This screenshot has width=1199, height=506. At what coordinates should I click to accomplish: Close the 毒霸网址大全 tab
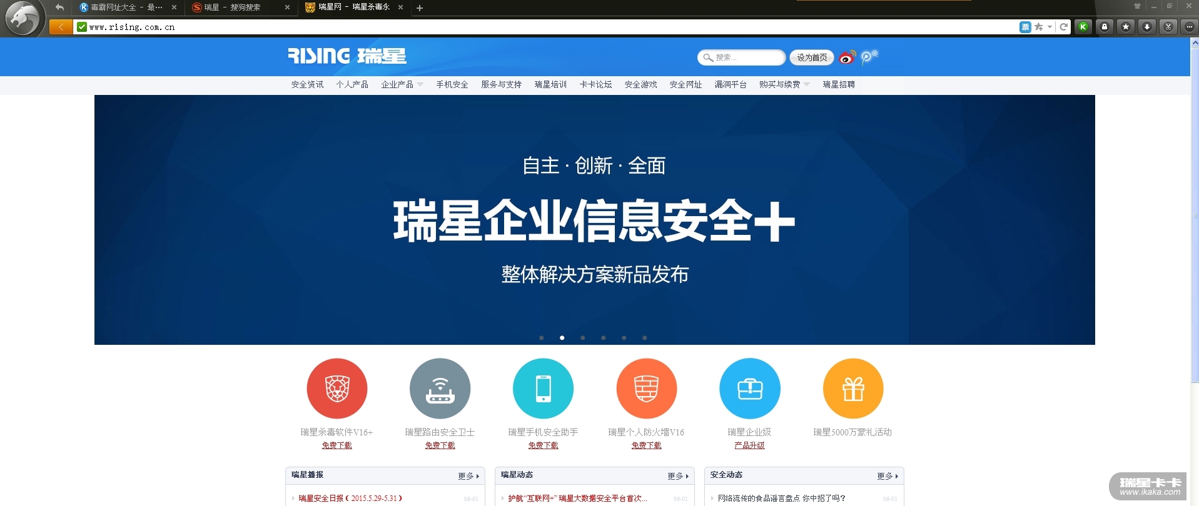click(174, 7)
